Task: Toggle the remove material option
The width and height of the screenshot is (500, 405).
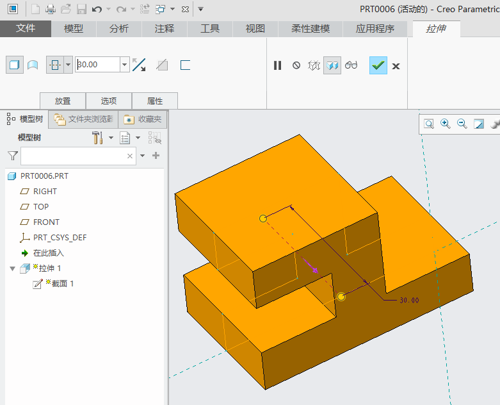Action: (163, 65)
